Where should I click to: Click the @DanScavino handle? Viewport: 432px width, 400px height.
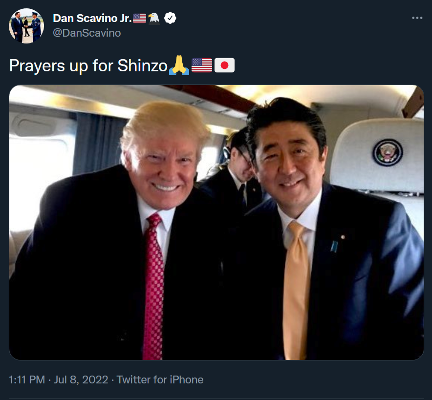tap(87, 33)
